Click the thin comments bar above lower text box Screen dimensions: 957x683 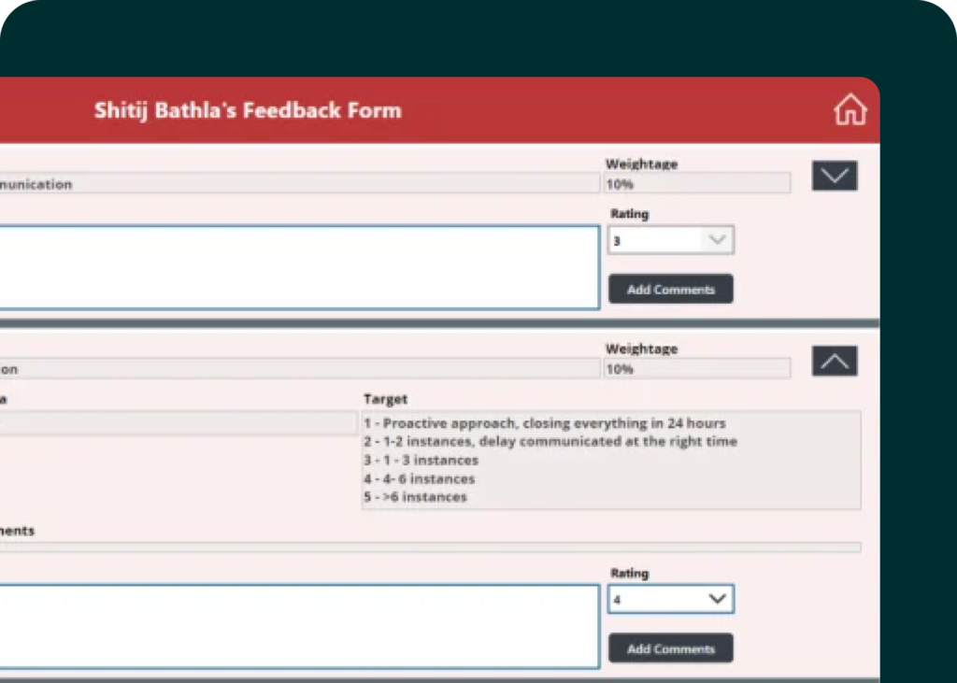430,547
